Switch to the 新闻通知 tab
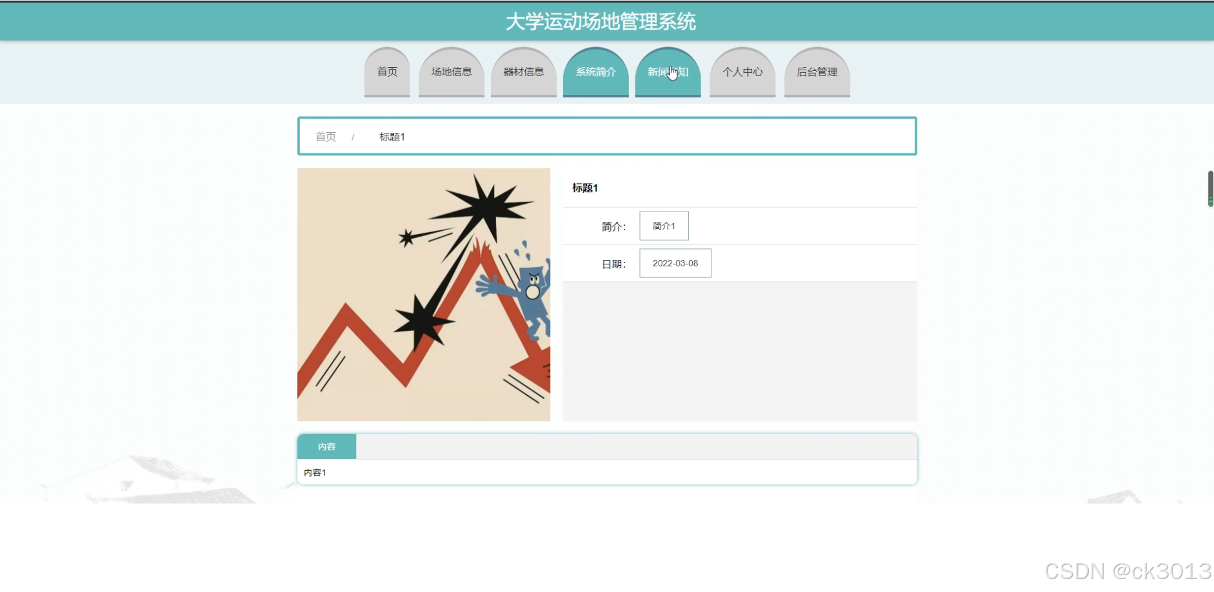Image resolution: width=1214 pixels, height=592 pixels. (668, 72)
